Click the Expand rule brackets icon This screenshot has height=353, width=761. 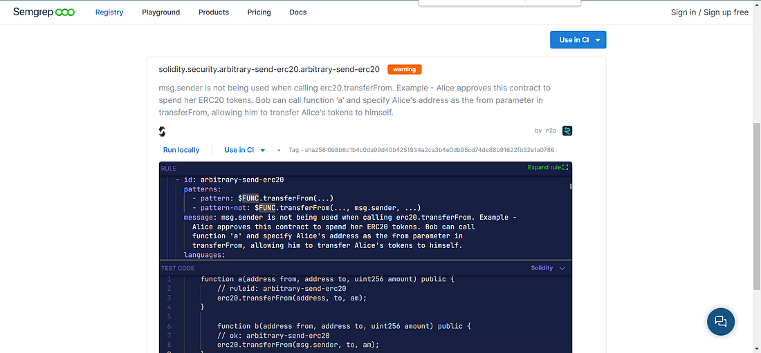(565, 167)
